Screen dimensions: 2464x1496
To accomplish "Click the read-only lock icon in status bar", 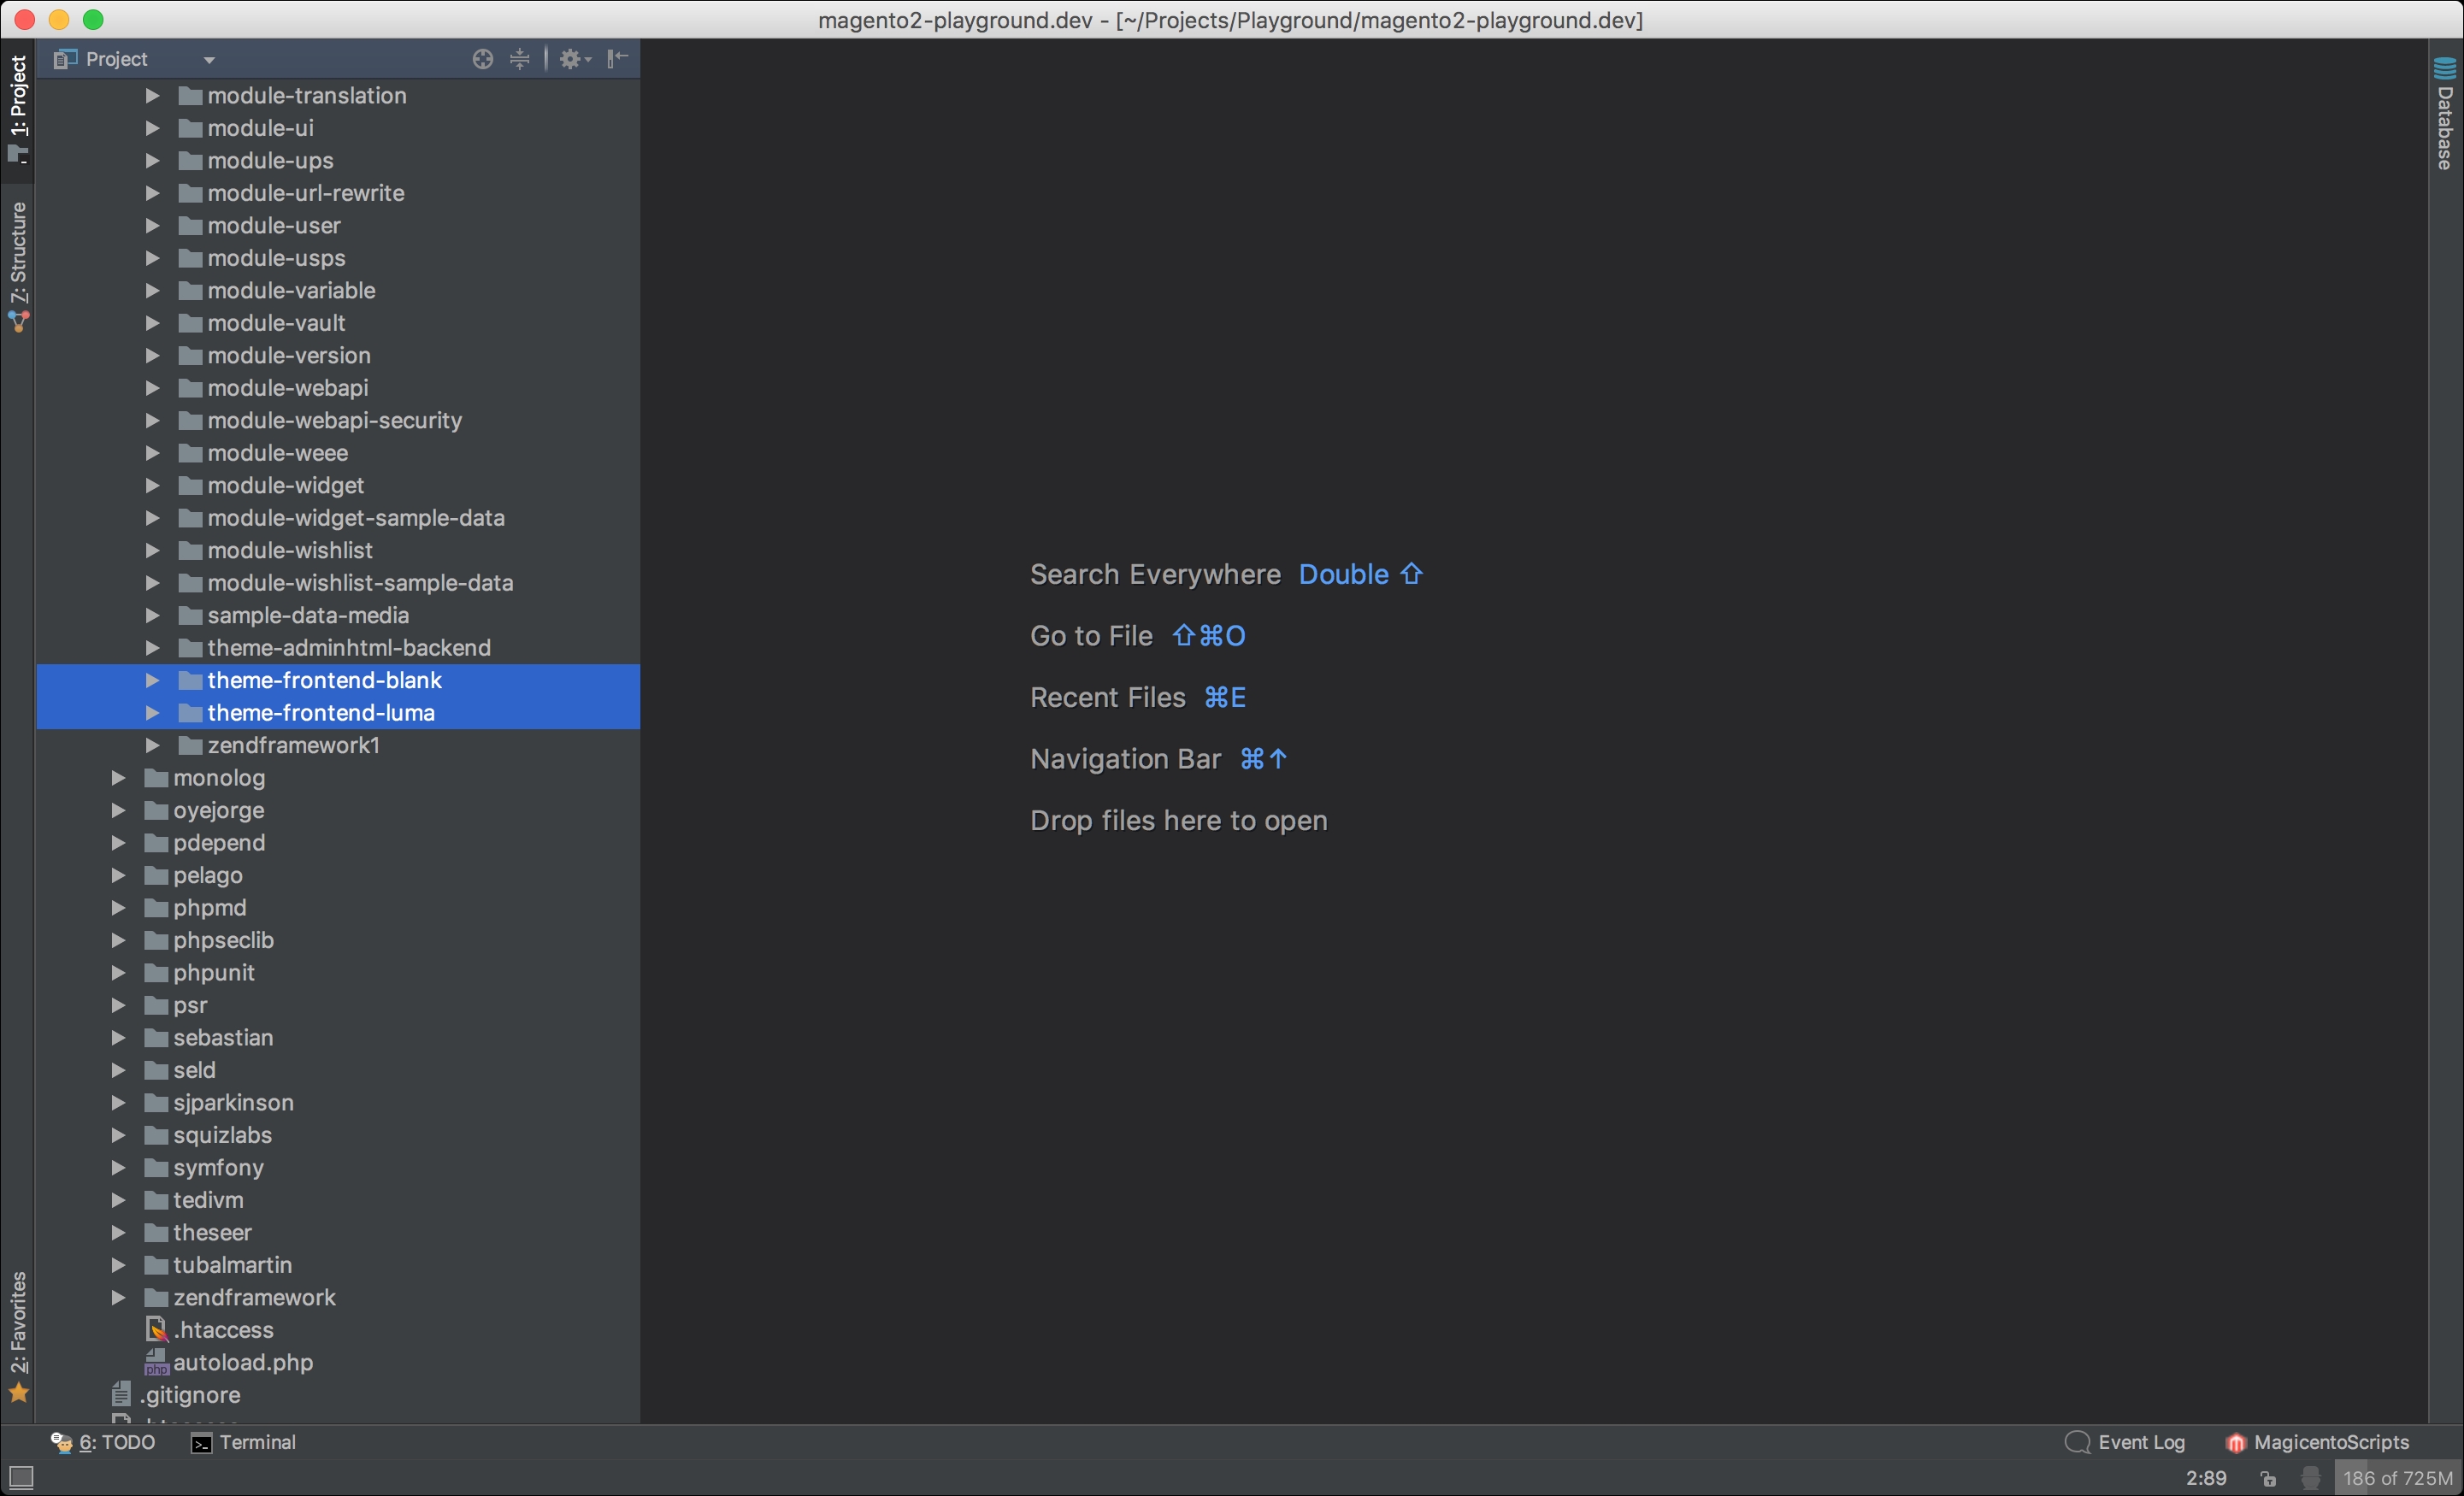I will coord(2268,1478).
